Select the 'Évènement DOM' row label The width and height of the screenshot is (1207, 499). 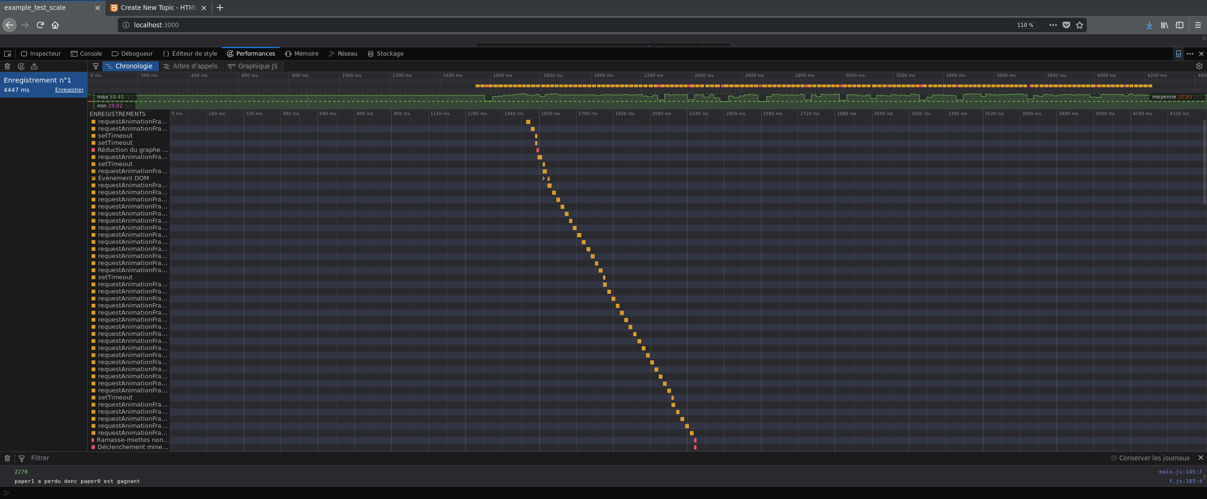click(124, 178)
